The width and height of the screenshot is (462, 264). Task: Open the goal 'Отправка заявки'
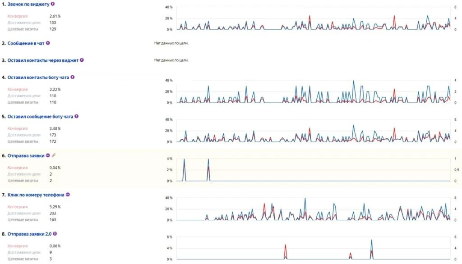(x=26, y=156)
